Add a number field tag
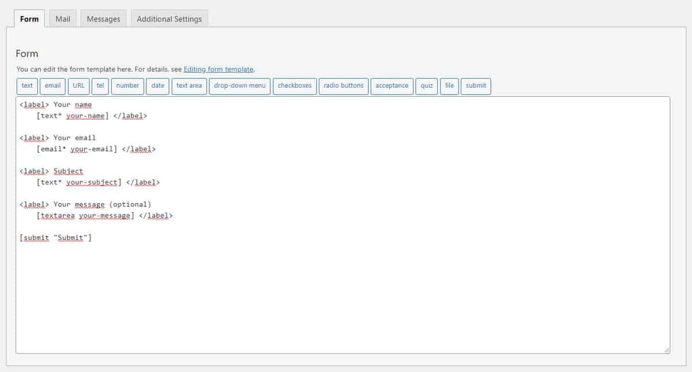The height and width of the screenshot is (372, 692). pos(127,86)
